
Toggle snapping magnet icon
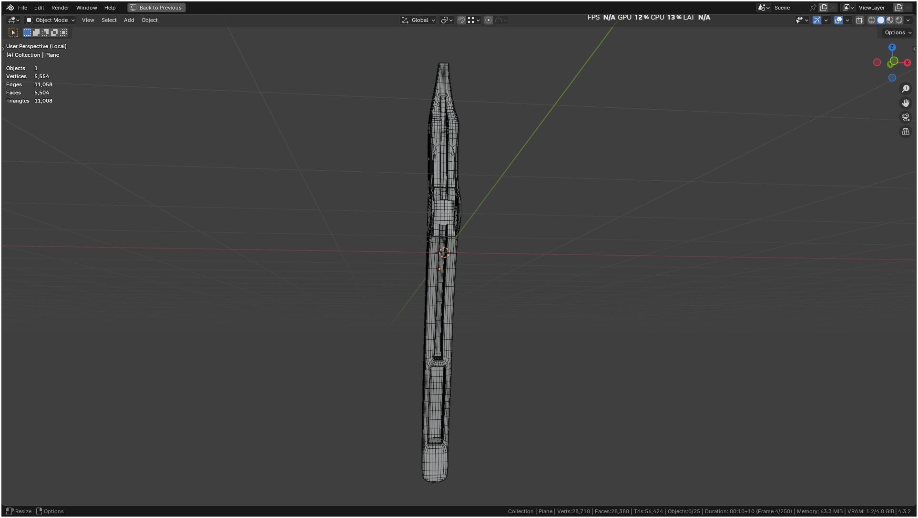461,20
